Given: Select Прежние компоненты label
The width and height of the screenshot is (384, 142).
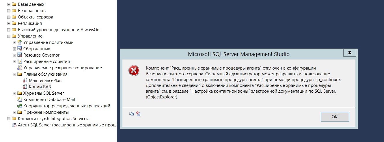Looking at the screenshot, I should click(46, 112).
